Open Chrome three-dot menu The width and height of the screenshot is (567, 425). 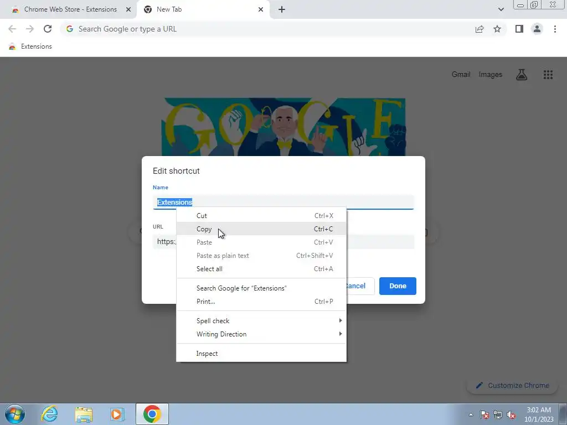(555, 29)
